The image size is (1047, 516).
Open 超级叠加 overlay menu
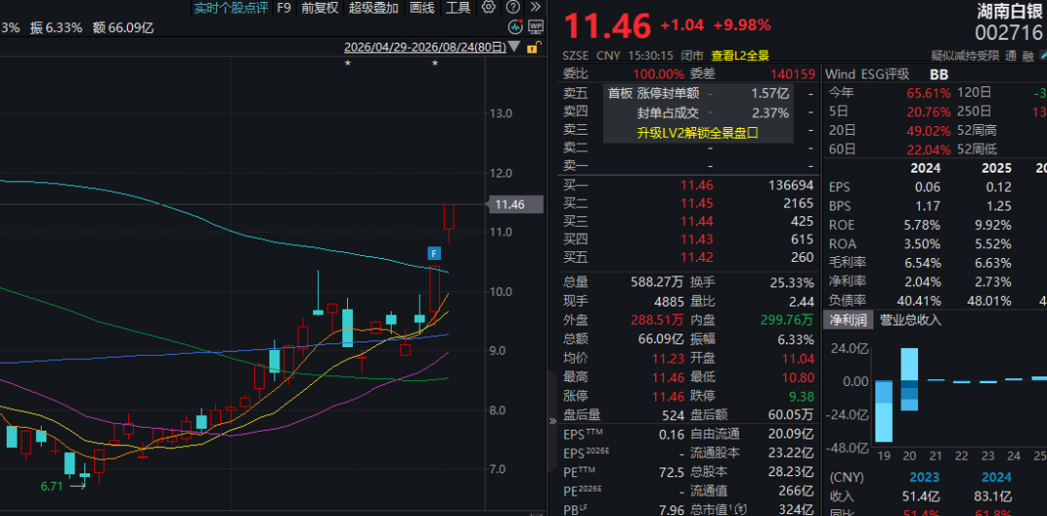pyautogui.click(x=373, y=8)
